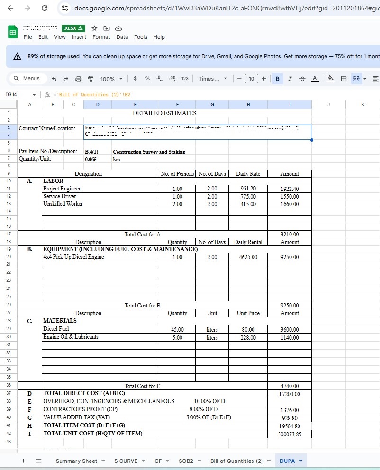
Task: Click the Project Engineer cell
Action: click(x=100, y=189)
